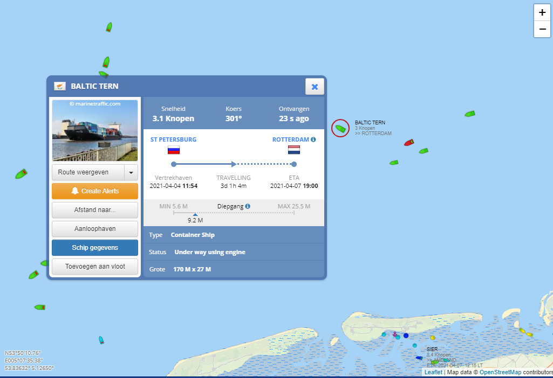553x378 pixels.
Task: Open the BALTIC TERN ship photo
Action: click(95, 130)
